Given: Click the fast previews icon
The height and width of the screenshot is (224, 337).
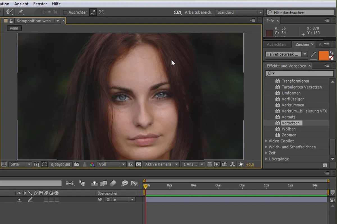Looking at the screenshot, I should (217, 164).
